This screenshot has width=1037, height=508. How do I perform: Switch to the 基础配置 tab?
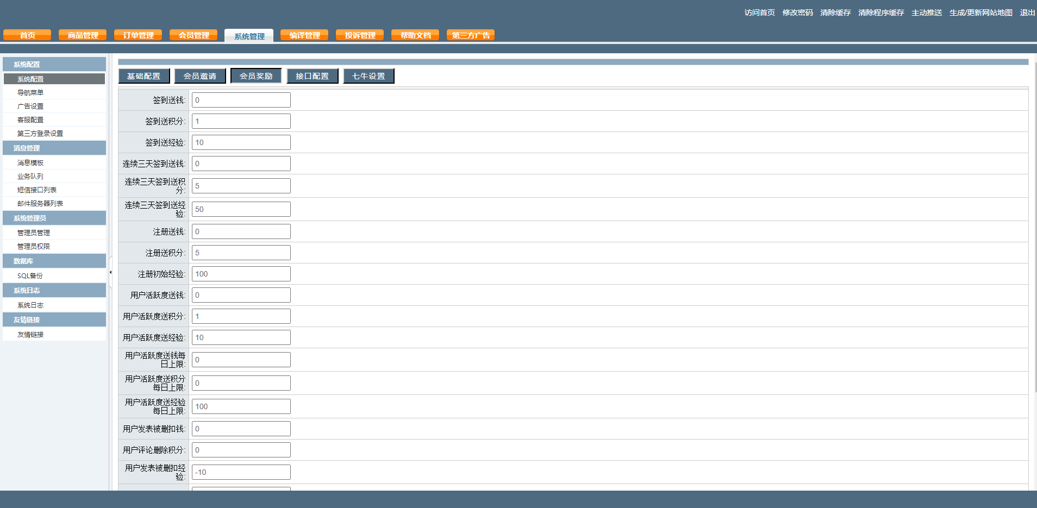[x=144, y=76]
